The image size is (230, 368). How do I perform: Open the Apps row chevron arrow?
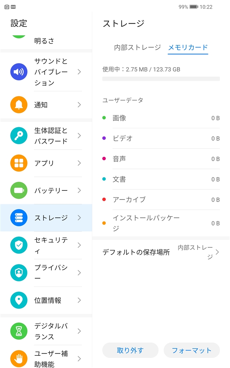79,163
